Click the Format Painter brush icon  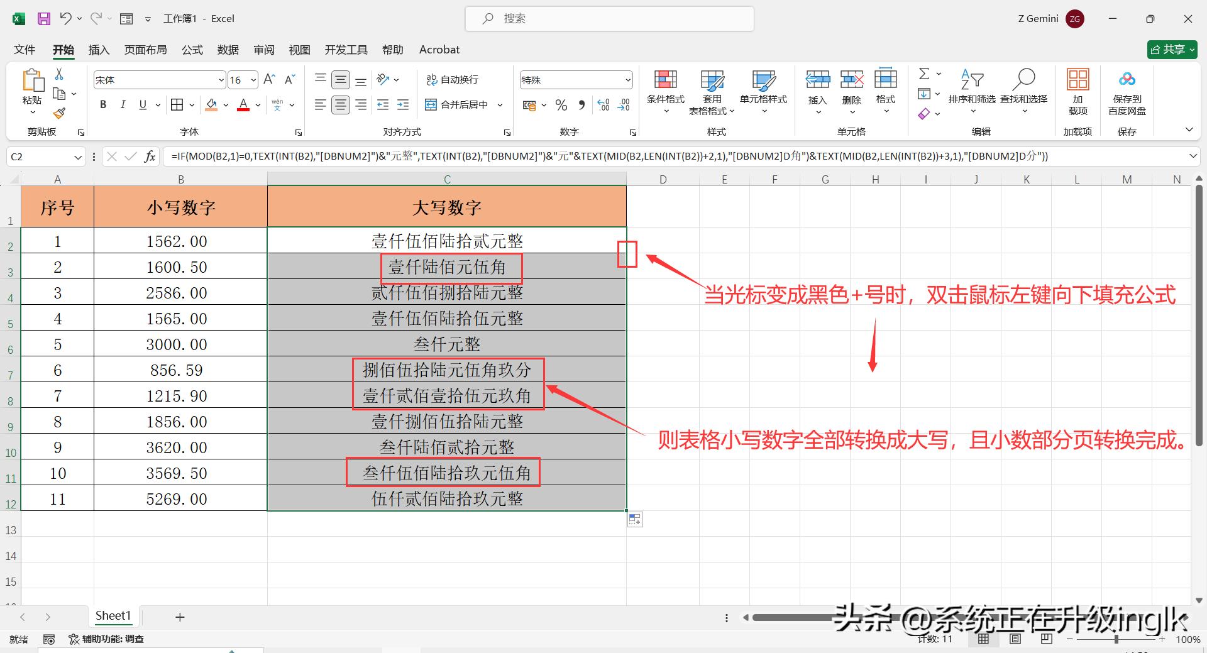click(59, 114)
